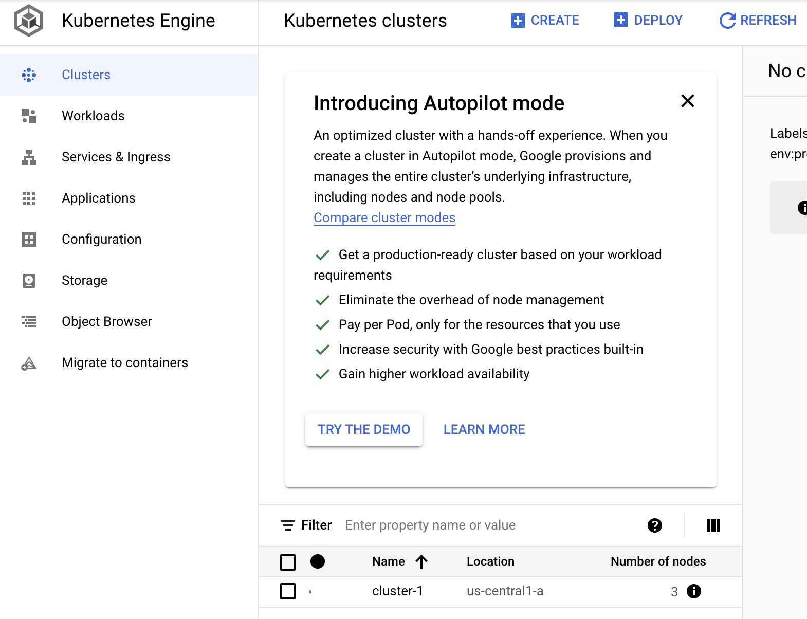This screenshot has height=619, width=807.
Task: Click the plus icon beside DEPLOY
Action: pyautogui.click(x=621, y=20)
